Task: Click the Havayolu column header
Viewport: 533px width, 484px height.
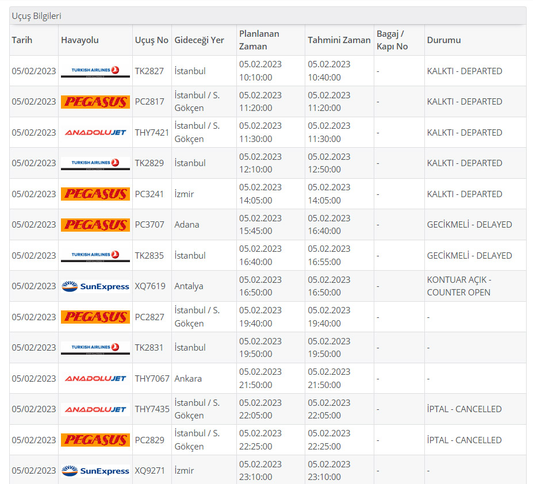Action: (x=80, y=40)
